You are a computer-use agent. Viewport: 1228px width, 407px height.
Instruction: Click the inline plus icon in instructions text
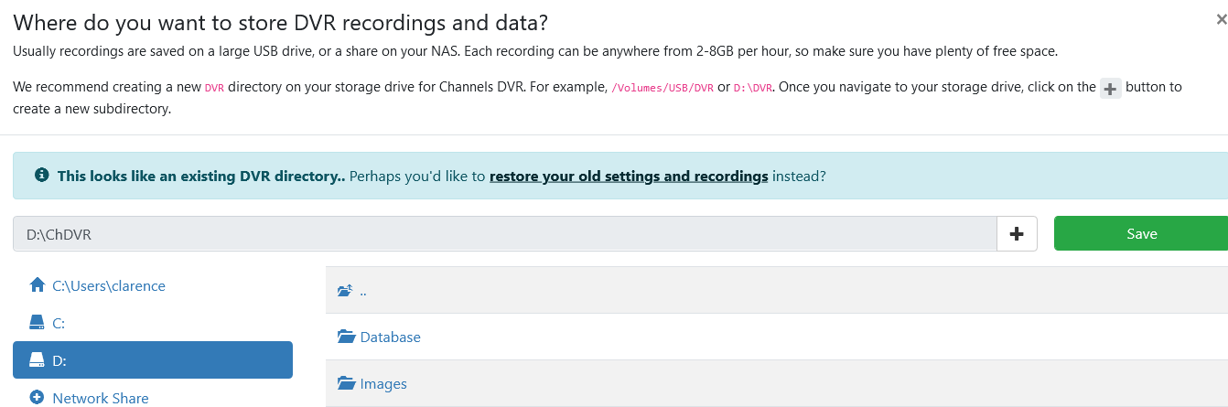pos(1110,89)
